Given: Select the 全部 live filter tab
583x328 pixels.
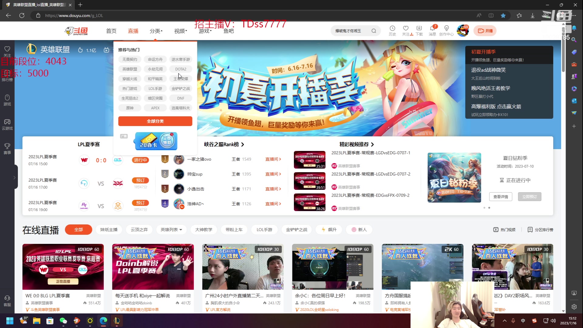Looking at the screenshot, I should (78, 230).
